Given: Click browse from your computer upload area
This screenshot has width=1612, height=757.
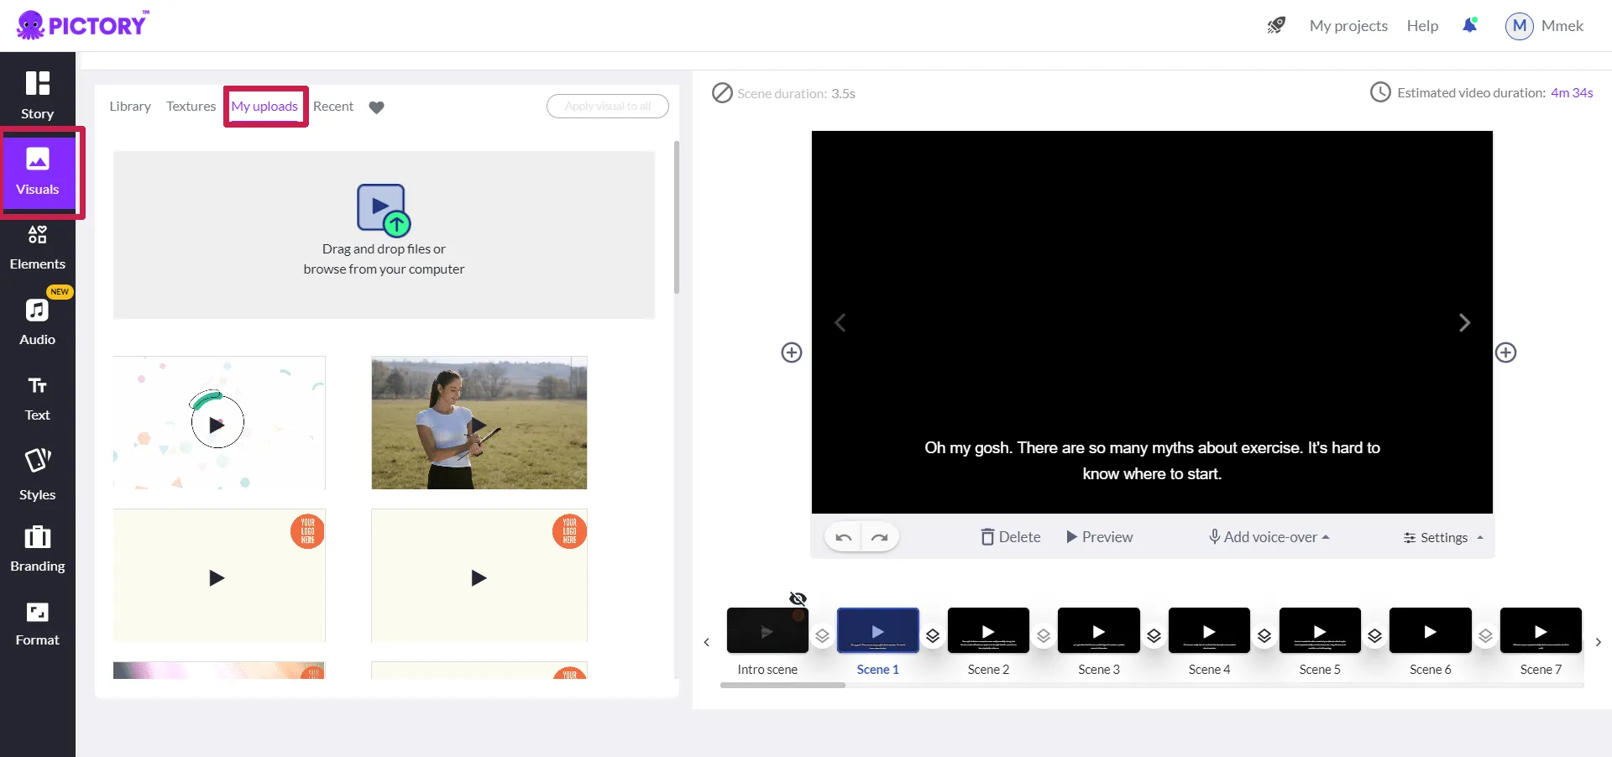Looking at the screenshot, I should click(384, 235).
